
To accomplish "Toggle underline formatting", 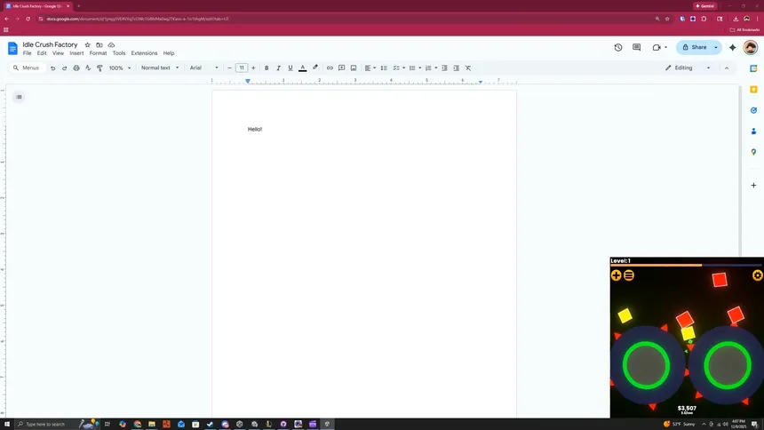I will 290,68.
